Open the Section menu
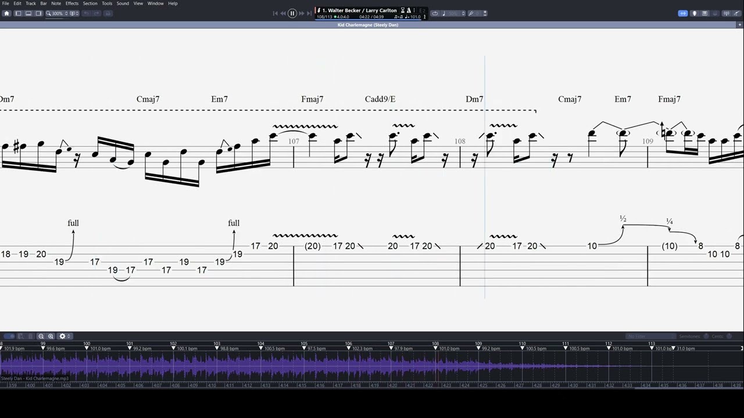Viewport: 744px width, 418px height. click(90, 3)
